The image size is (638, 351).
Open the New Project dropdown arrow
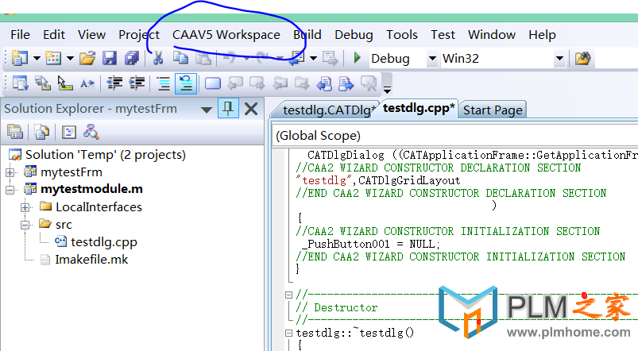pos(37,59)
